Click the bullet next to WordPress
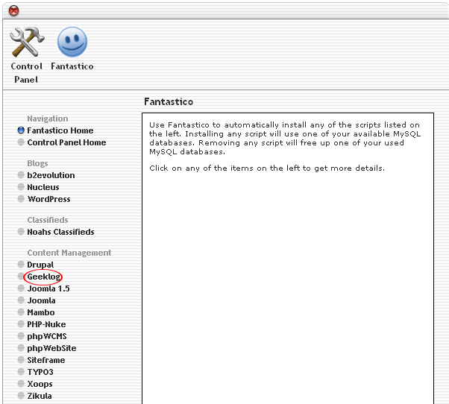 pyautogui.click(x=21, y=199)
